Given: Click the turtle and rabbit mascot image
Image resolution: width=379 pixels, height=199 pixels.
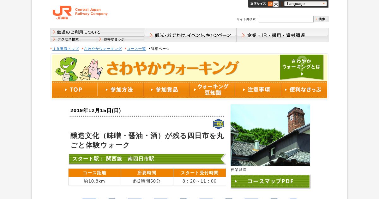Looking at the screenshot, I should click(x=79, y=69).
